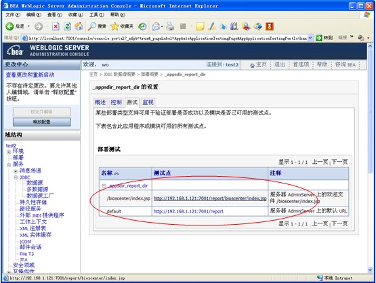This screenshot has width=376, height=283.
Task: Click in the browser address URL field
Action: (167, 38)
